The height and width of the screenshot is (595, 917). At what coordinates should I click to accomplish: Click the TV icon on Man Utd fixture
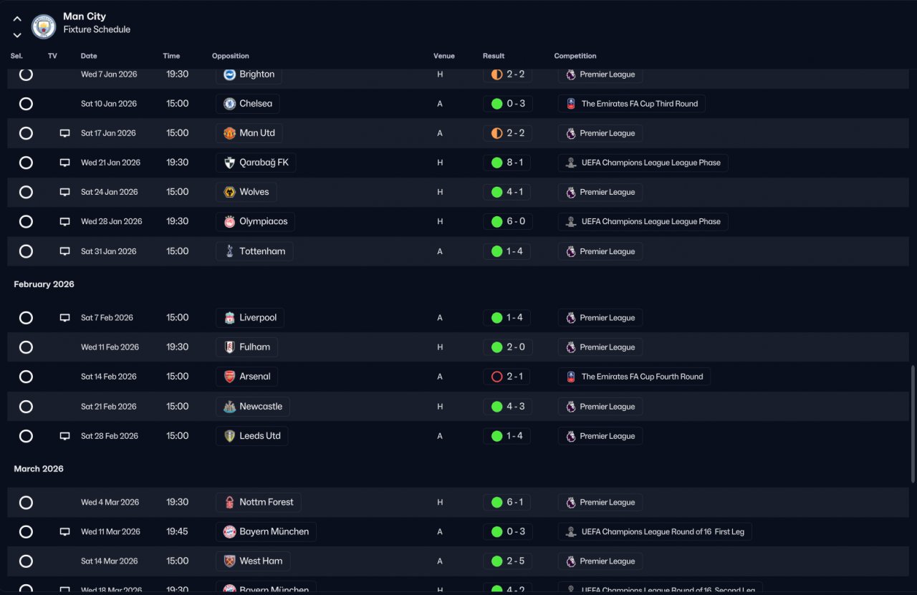point(65,133)
